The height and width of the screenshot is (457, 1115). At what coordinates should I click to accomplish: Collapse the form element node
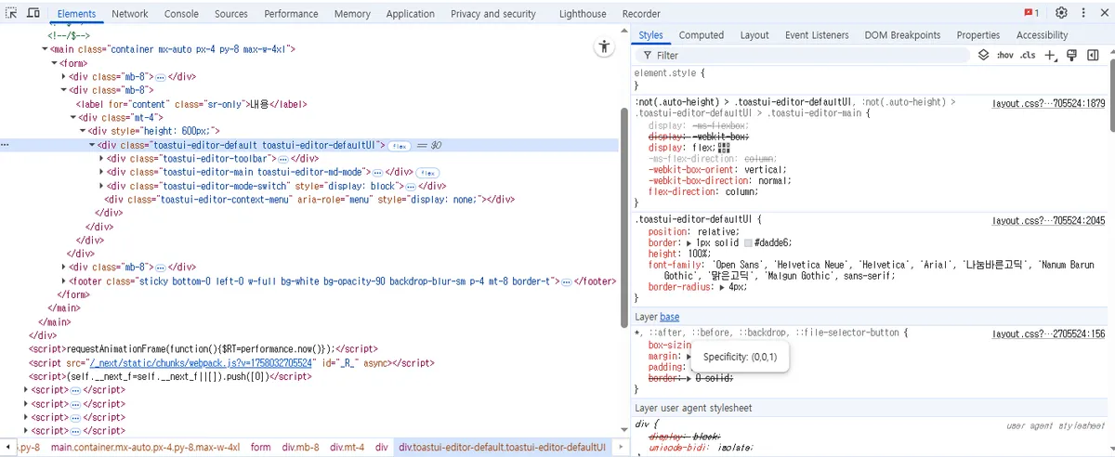pos(55,63)
